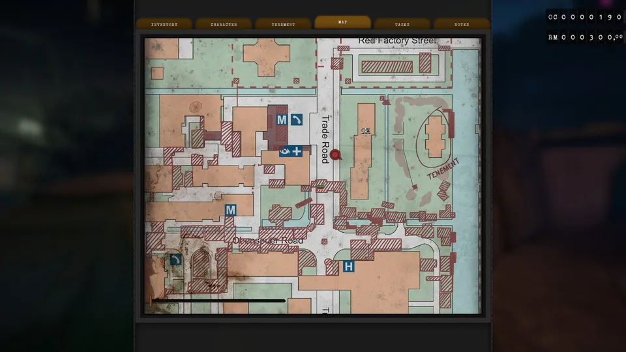Viewport: 626px width, 352px height.
Task: Click the small green marker on Trade Road
Action: (x=320, y=186)
